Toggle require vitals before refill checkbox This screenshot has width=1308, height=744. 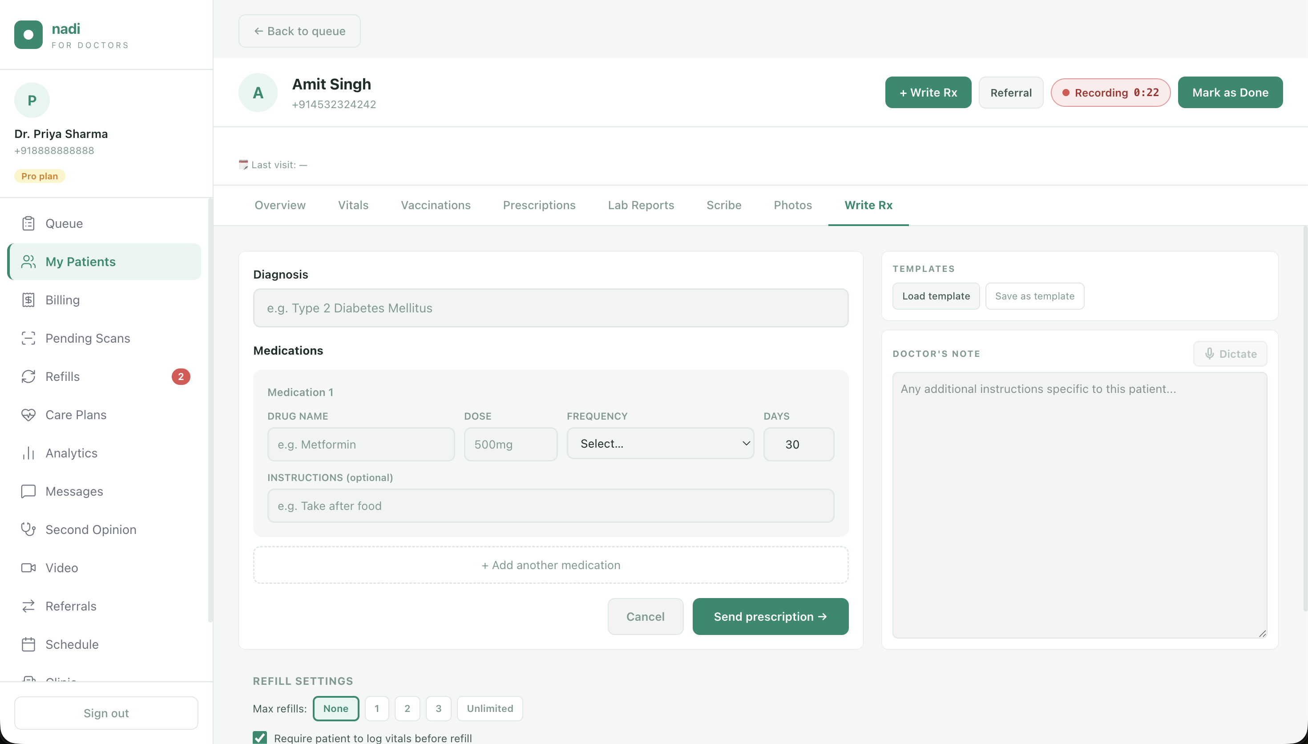click(260, 738)
